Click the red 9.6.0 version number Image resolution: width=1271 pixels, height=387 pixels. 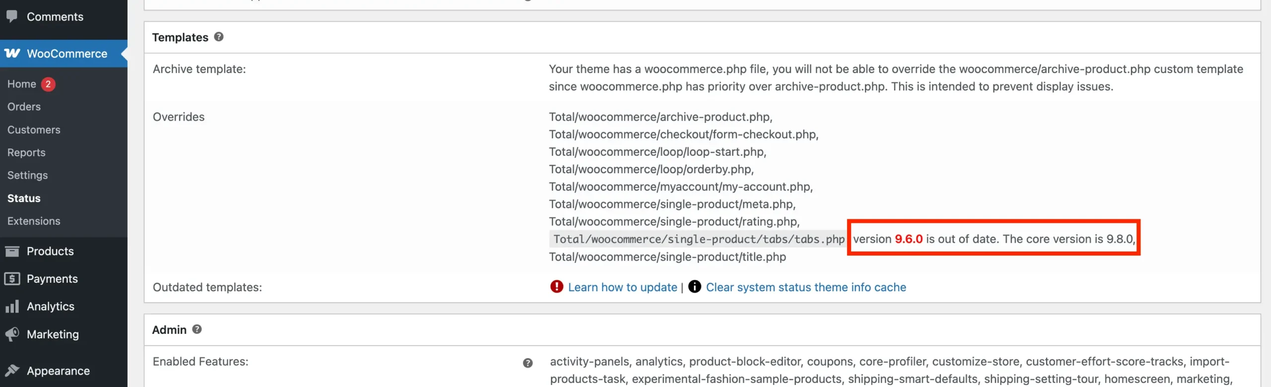coord(909,239)
